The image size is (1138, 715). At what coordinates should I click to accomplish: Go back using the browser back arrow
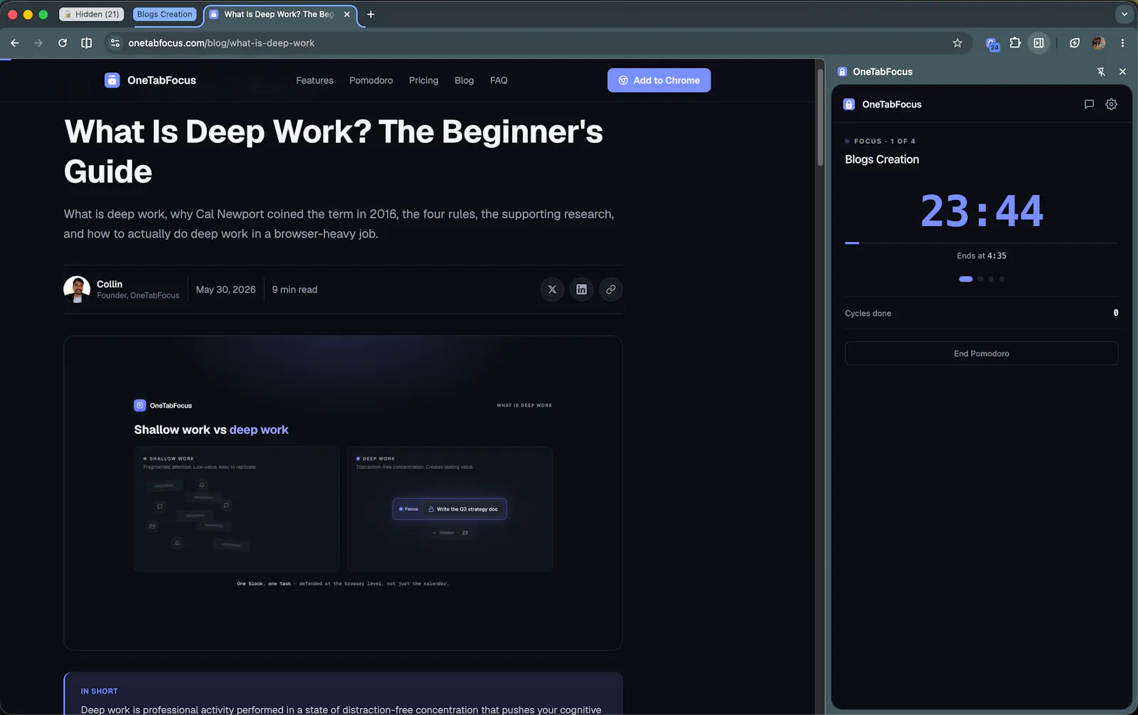[x=15, y=43]
